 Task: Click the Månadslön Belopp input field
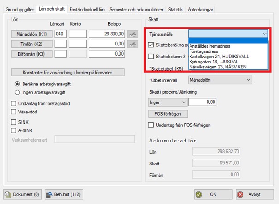pyautogui.click(x=107, y=34)
